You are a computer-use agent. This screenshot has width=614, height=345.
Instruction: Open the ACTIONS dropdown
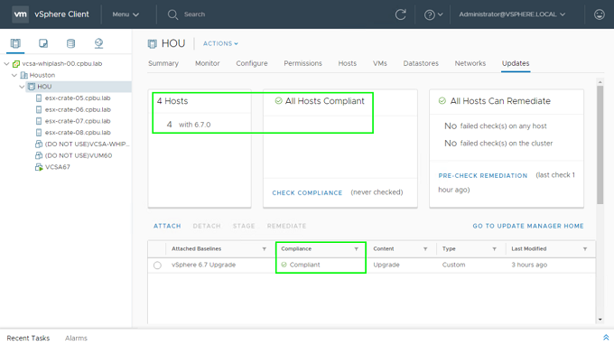click(x=220, y=43)
